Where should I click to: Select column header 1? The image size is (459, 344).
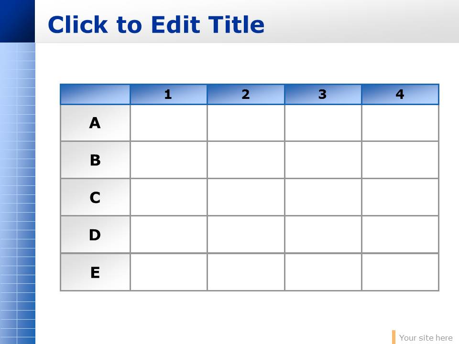coord(168,95)
